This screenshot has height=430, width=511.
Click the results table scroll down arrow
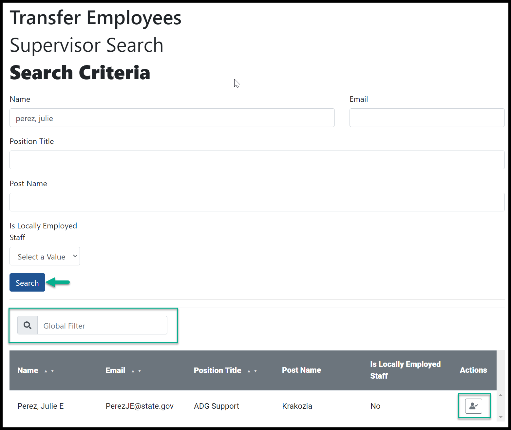[x=501, y=417]
